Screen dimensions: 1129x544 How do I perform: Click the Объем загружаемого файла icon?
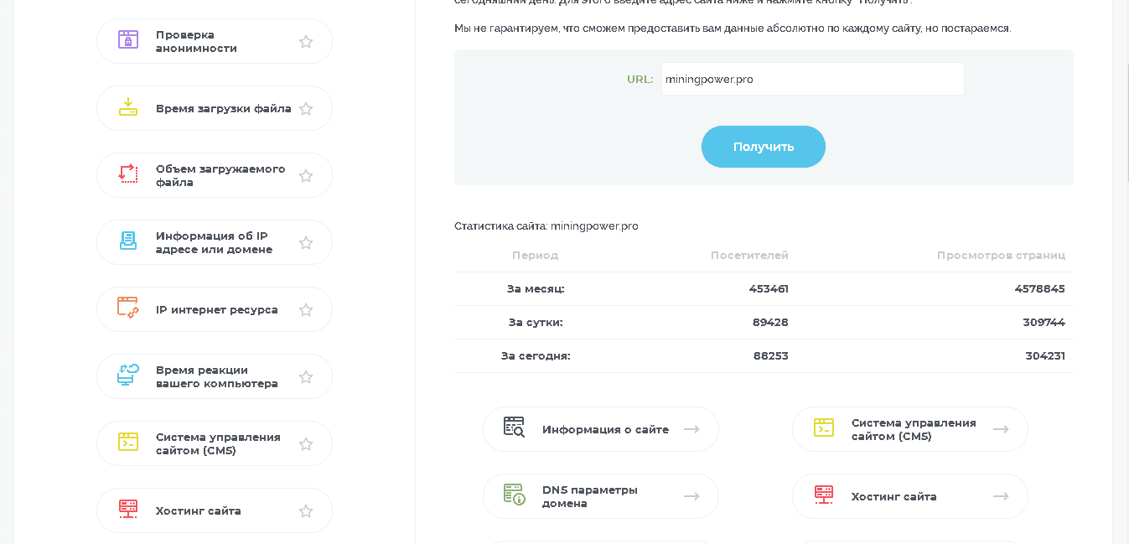[127, 174]
